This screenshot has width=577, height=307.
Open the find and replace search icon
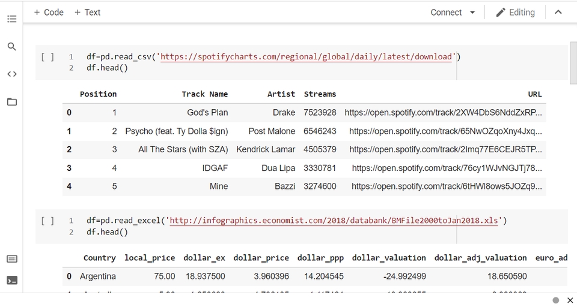pyautogui.click(x=12, y=47)
